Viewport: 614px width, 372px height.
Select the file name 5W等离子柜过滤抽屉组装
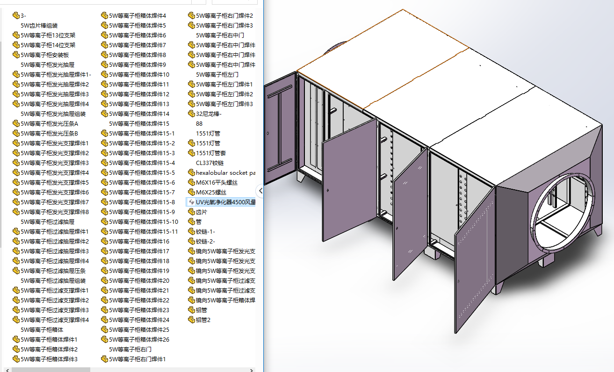(53, 280)
